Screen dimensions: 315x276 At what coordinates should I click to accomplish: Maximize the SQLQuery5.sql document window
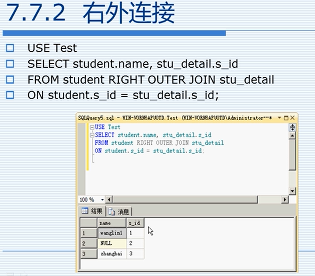pyautogui.click(x=286, y=118)
